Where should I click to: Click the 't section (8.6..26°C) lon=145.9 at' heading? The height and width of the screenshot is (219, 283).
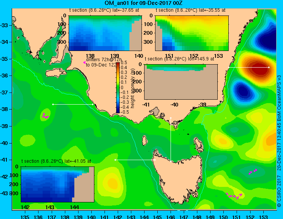tap(180, 59)
